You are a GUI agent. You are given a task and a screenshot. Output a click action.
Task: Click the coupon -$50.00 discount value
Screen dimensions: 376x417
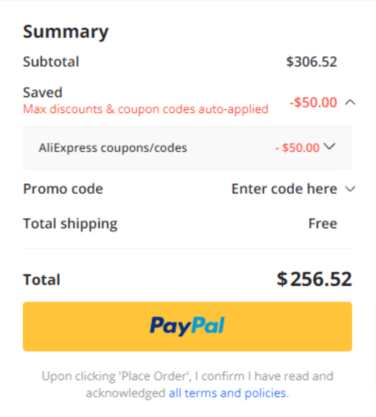point(297,147)
